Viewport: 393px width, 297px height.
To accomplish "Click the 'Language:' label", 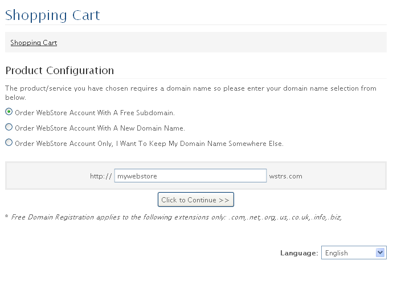I will point(299,253).
